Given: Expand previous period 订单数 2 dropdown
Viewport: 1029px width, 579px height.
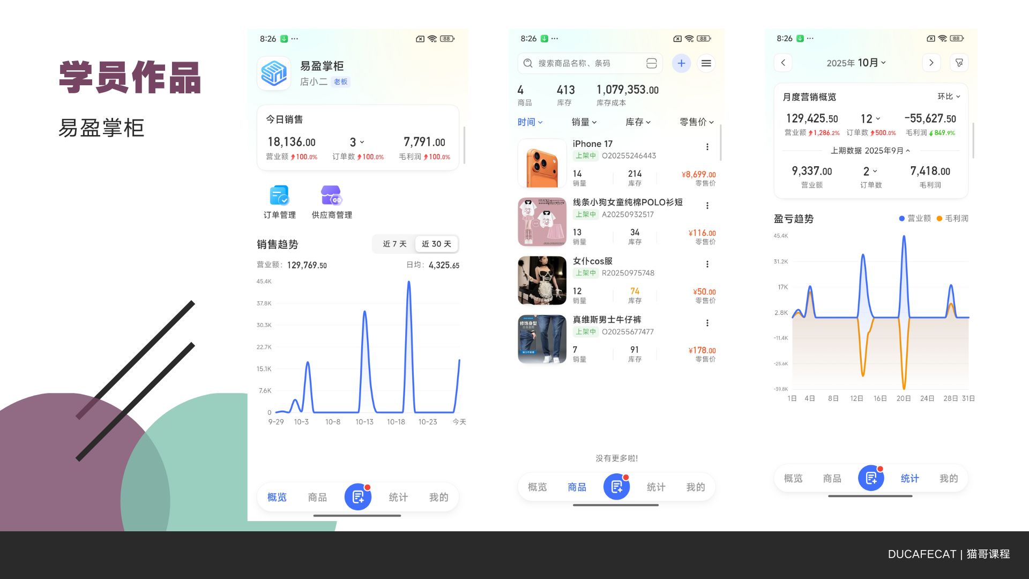Looking at the screenshot, I should pyautogui.click(x=870, y=171).
